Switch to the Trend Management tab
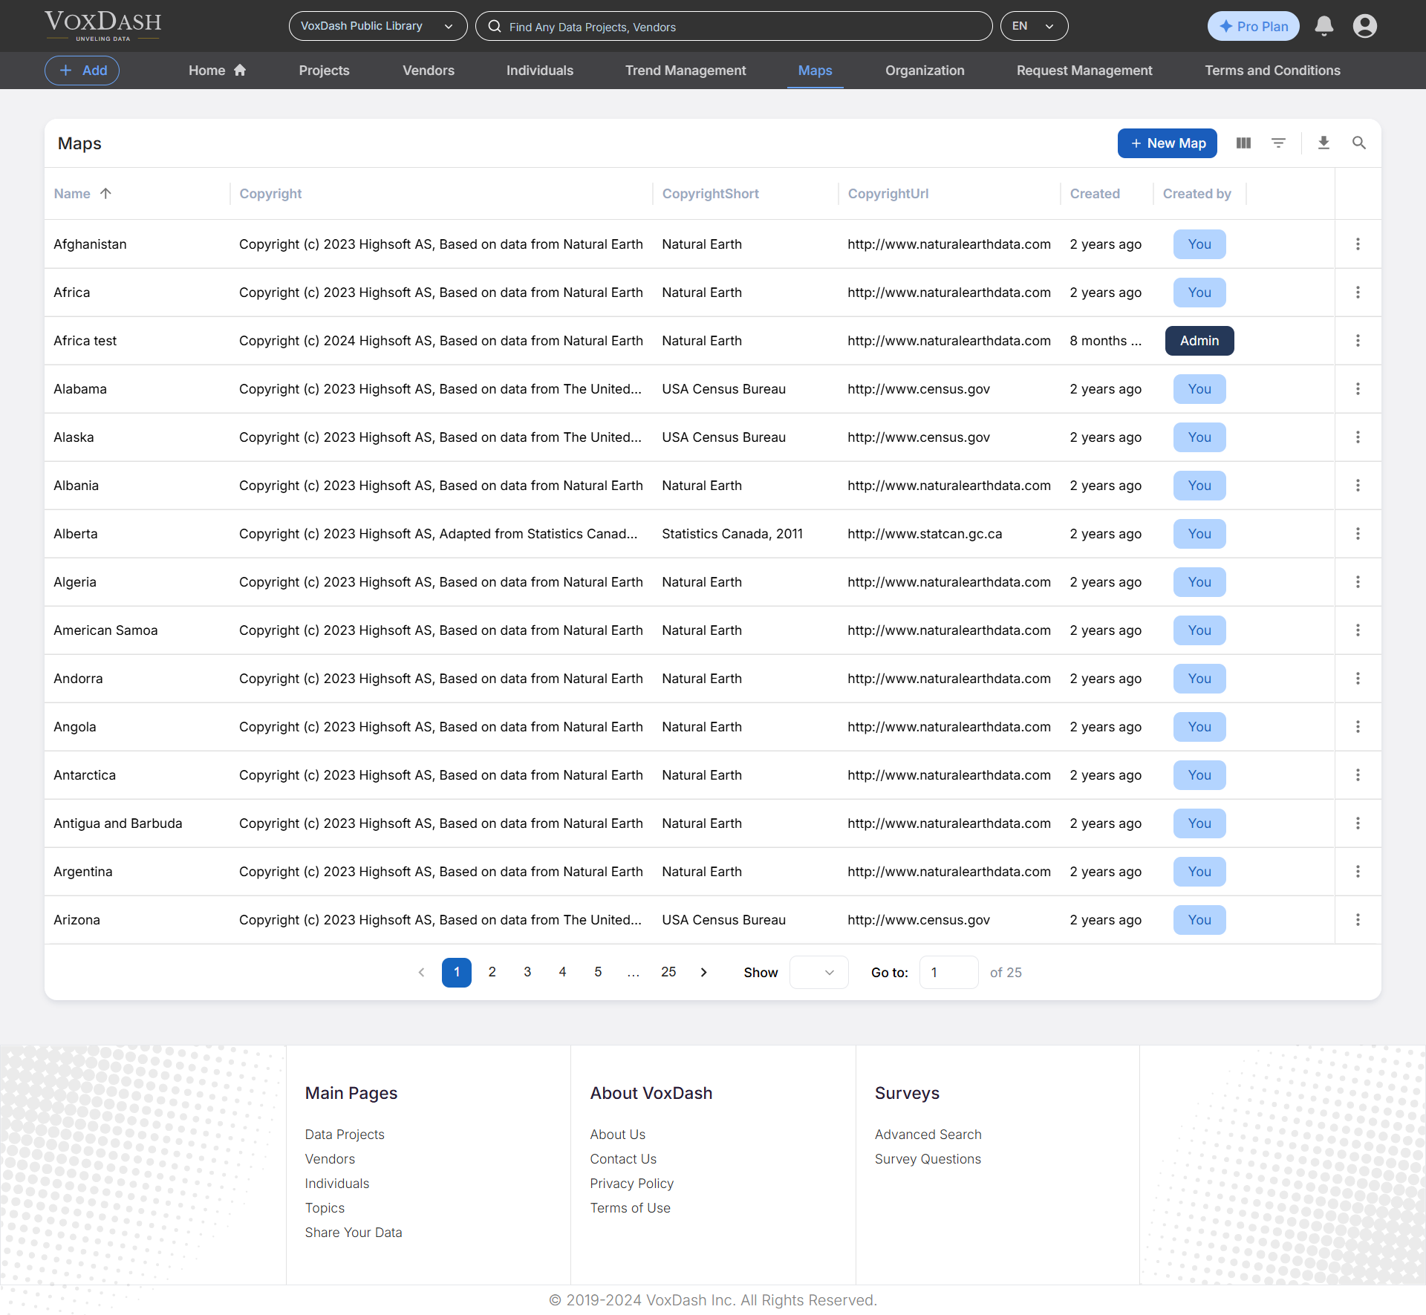Viewport: 1426px width, 1315px height. coord(685,71)
